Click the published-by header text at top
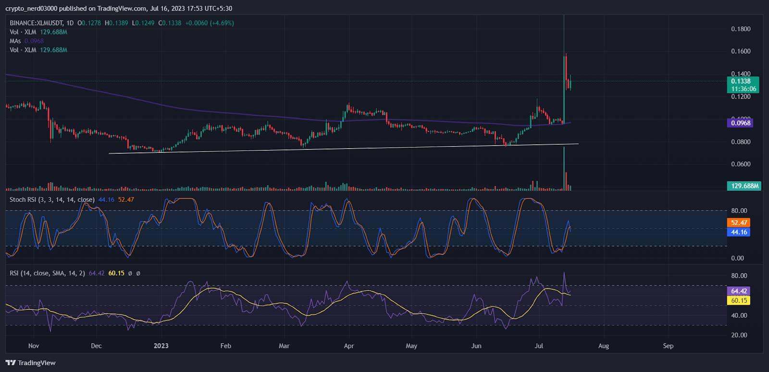Viewport: 769px width, 372px height. [119, 8]
